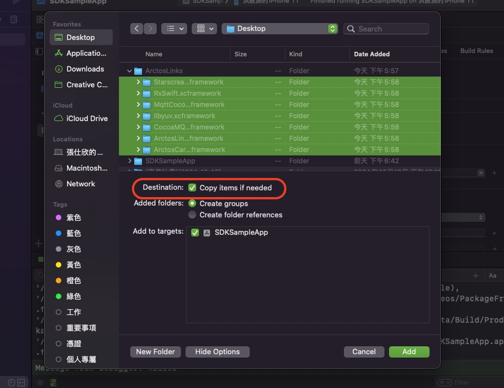Screen dimensions: 504x388
Task: Toggle the SDKSampleApp target checkbox
Action: tap(195, 232)
